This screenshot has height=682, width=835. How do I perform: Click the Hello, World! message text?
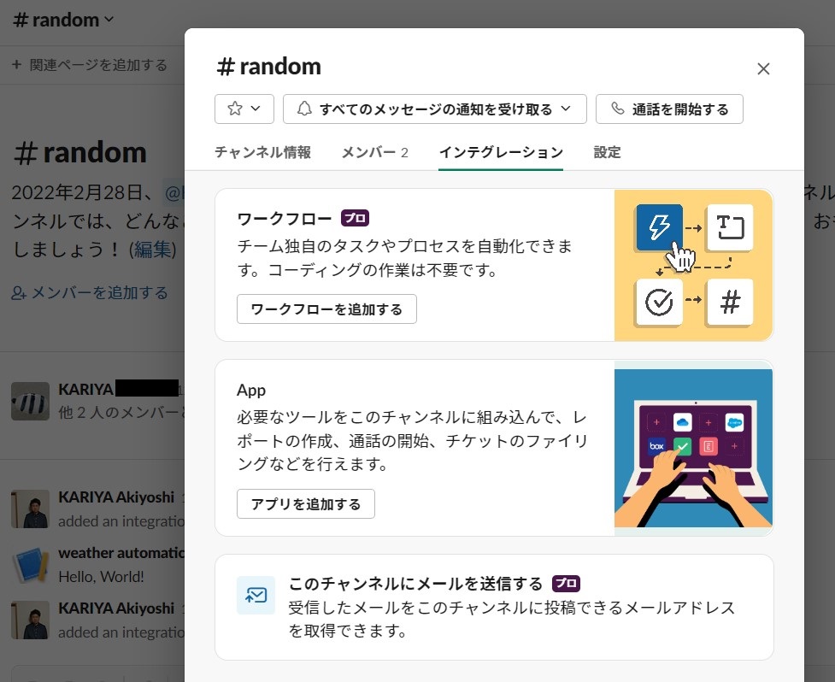101,577
